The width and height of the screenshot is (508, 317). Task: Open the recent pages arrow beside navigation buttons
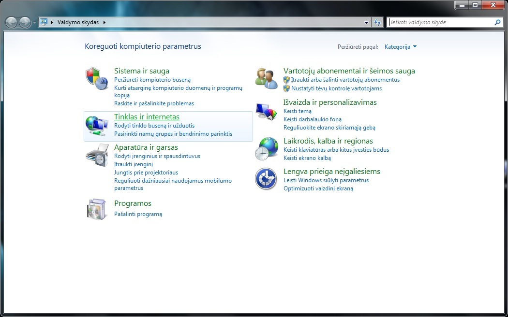point(34,23)
